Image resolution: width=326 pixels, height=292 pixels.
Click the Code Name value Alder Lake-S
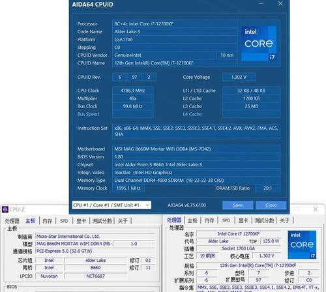pyautogui.click(x=175, y=32)
